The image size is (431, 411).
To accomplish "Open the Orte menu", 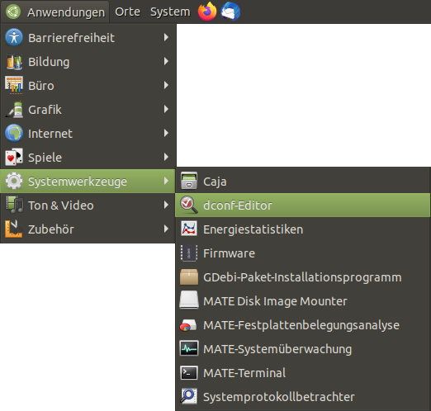I will click(x=127, y=12).
